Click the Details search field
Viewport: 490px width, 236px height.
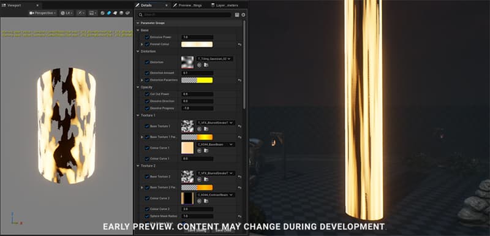point(185,15)
